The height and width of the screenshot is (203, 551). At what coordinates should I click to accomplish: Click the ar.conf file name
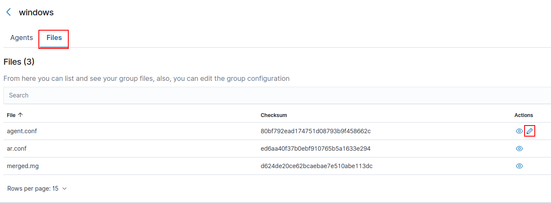pos(17,149)
